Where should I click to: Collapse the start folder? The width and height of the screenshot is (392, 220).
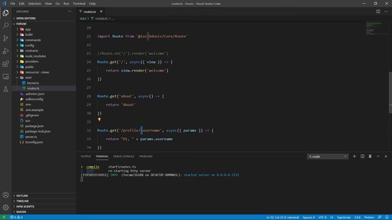[28, 78]
